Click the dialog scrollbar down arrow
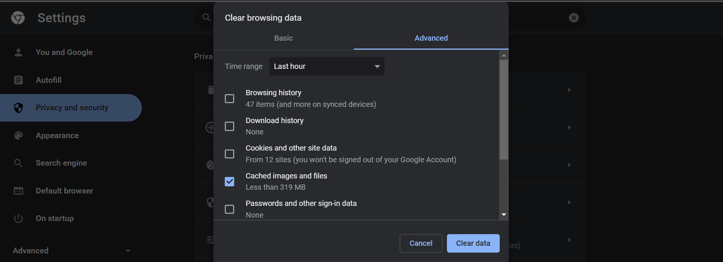723x262 pixels. [x=503, y=215]
